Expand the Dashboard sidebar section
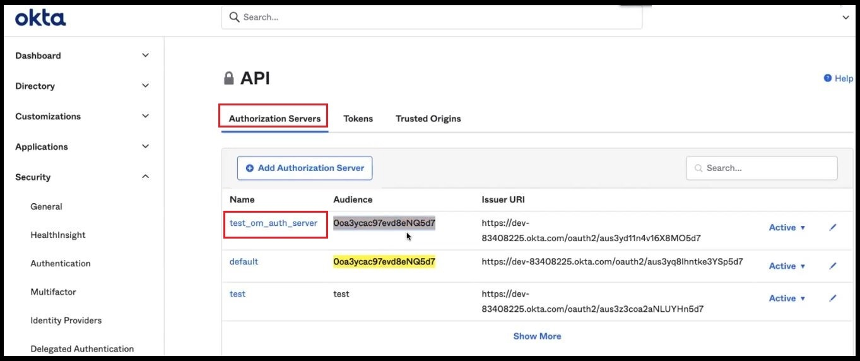This screenshot has width=860, height=361. click(145, 56)
